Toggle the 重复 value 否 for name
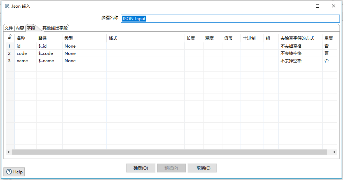This screenshot has height=180, width=343. tap(330, 61)
